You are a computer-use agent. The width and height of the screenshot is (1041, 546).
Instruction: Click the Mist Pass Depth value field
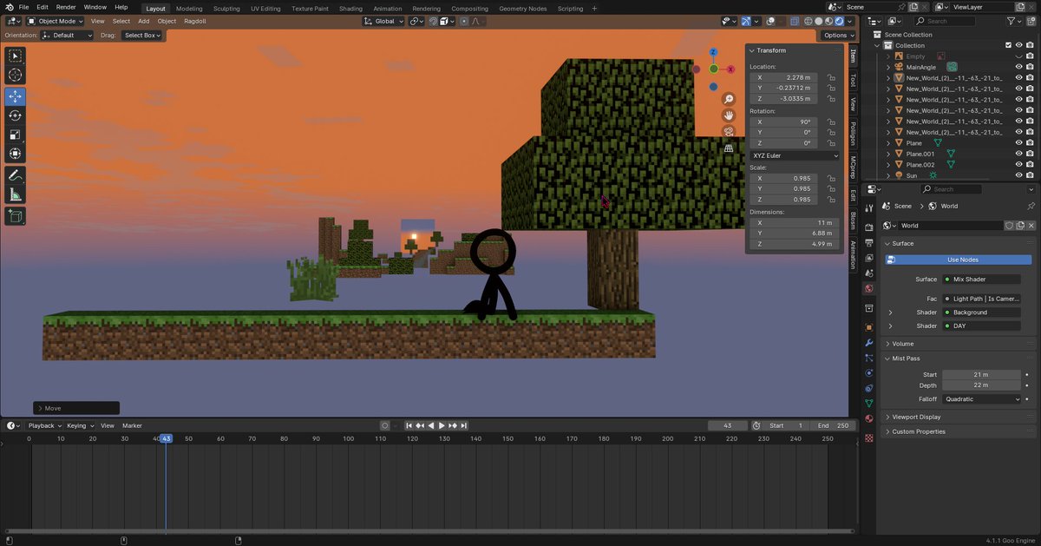coord(981,385)
